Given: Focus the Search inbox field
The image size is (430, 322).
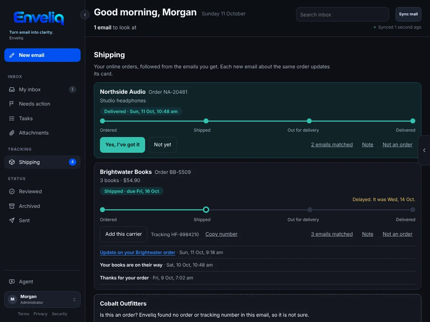Looking at the screenshot, I should pos(343,15).
